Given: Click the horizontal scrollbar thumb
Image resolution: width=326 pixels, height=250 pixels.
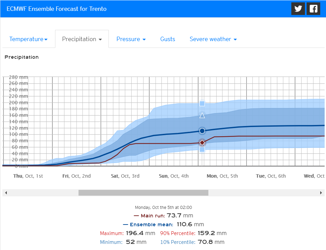Looking at the screenshot, I should pyautogui.click(x=143, y=193).
